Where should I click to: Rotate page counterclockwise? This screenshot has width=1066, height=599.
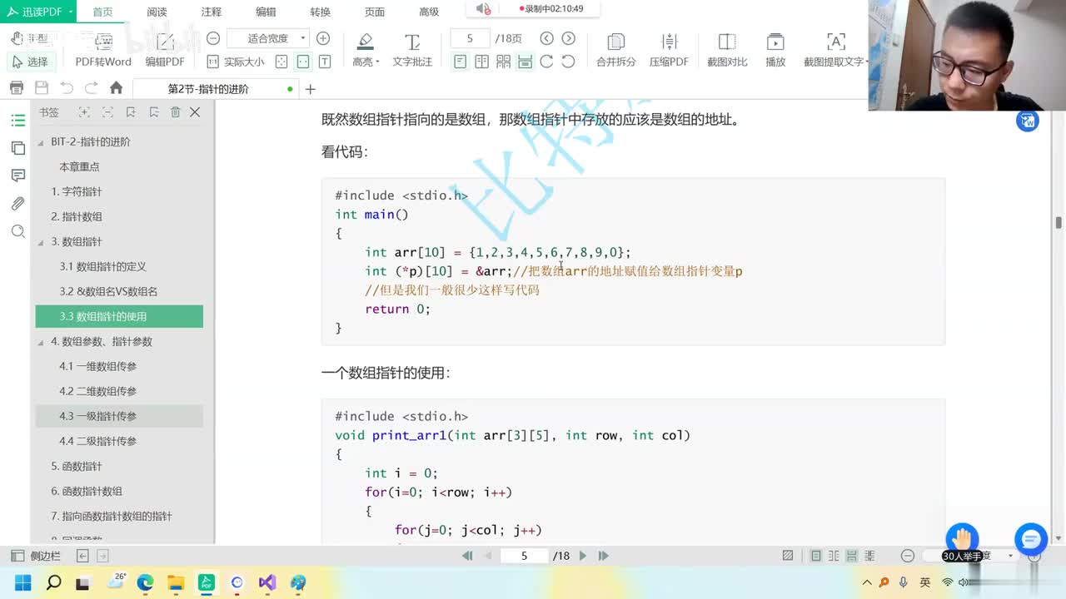(568, 62)
